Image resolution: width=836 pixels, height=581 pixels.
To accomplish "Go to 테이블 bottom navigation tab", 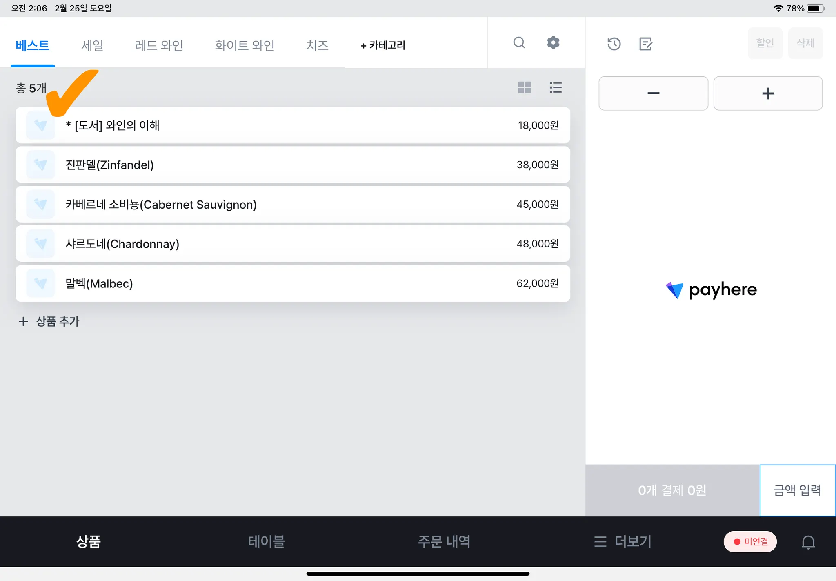I will (266, 541).
